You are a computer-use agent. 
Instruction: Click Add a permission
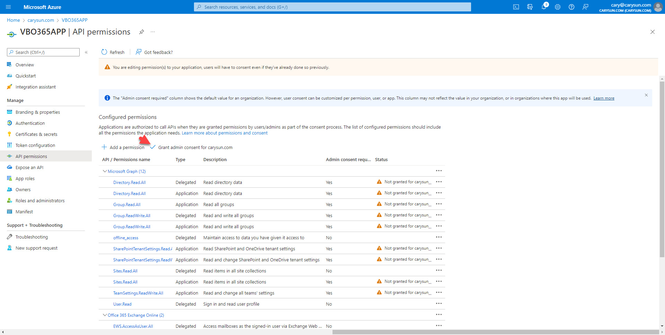(123, 147)
